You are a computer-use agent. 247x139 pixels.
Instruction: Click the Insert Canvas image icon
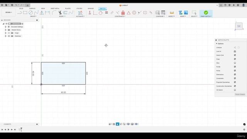pos(186,13)
